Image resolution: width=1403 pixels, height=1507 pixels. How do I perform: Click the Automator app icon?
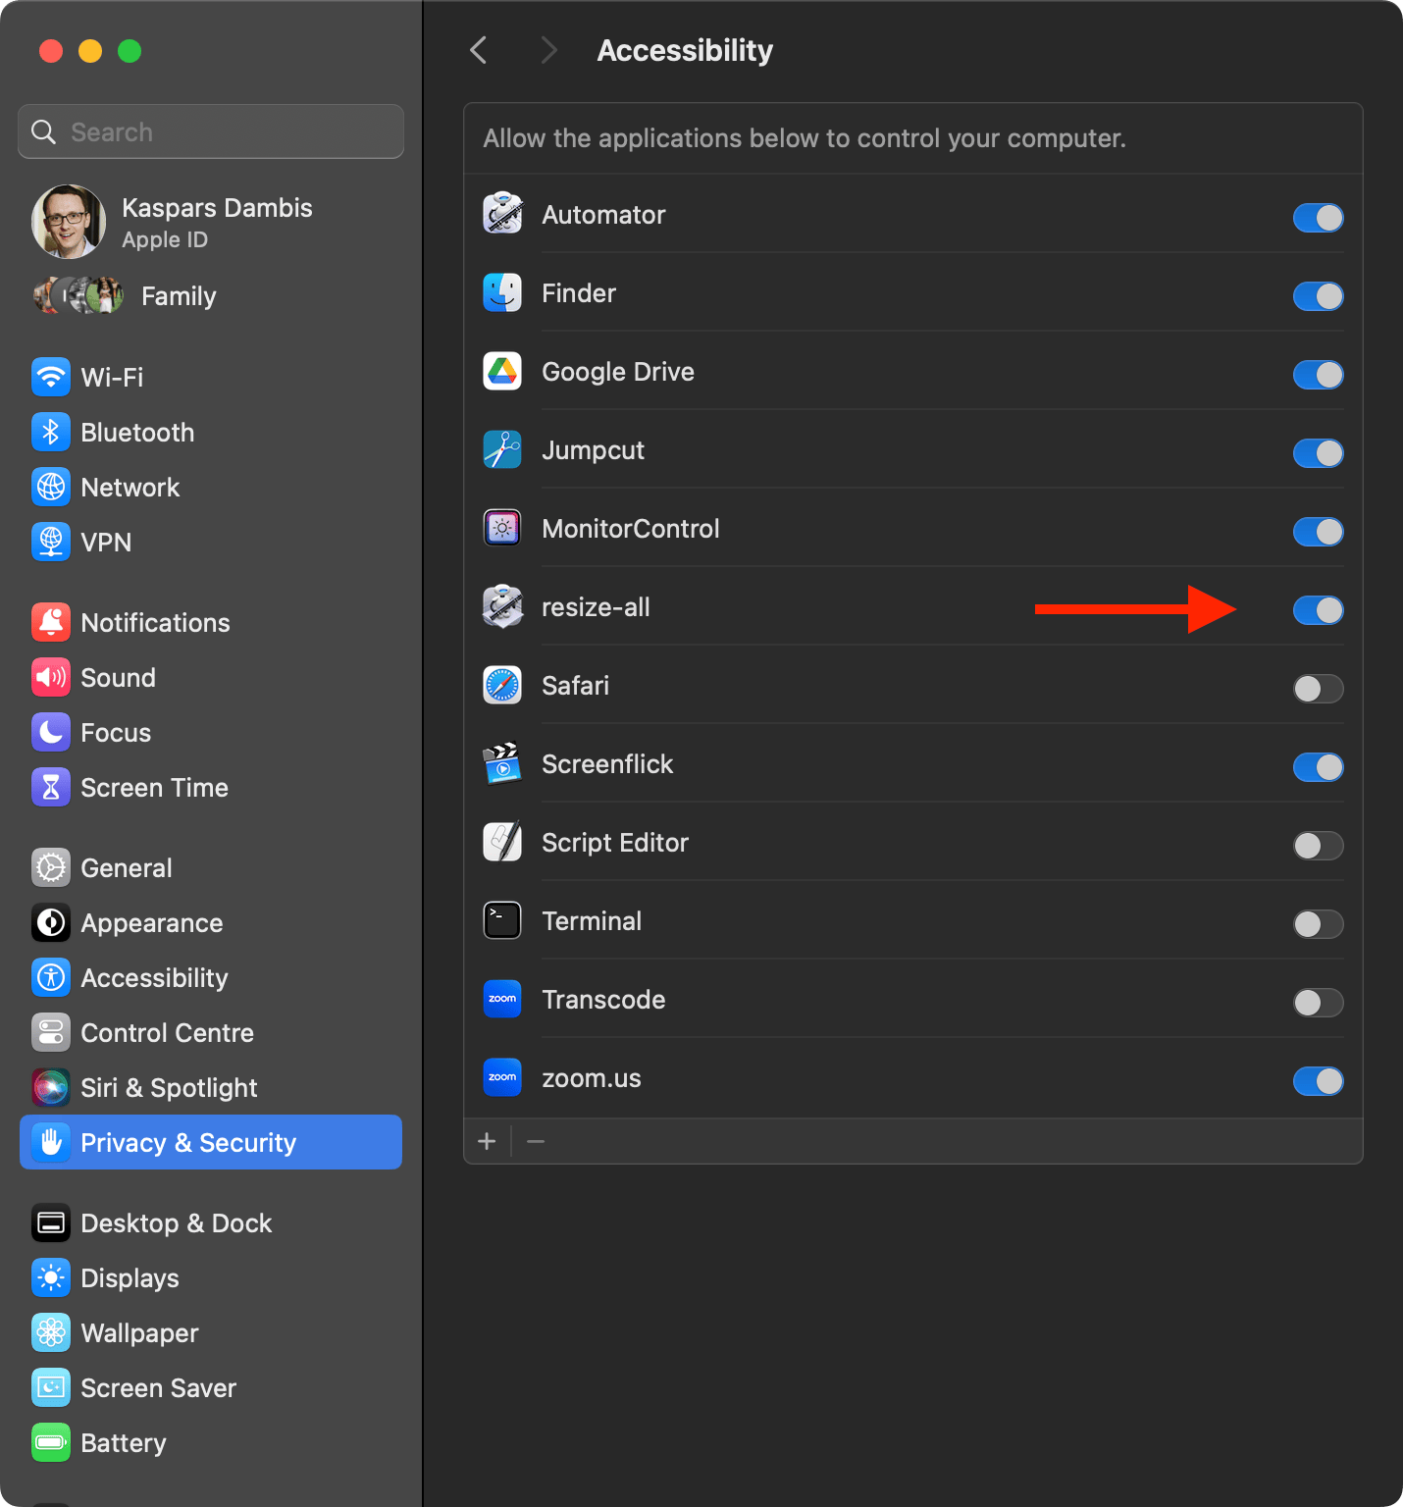click(x=502, y=214)
